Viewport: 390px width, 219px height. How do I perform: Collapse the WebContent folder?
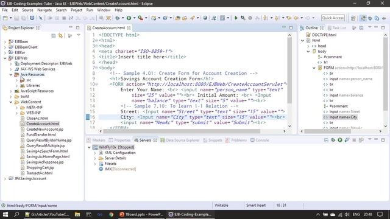click(11, 102)
